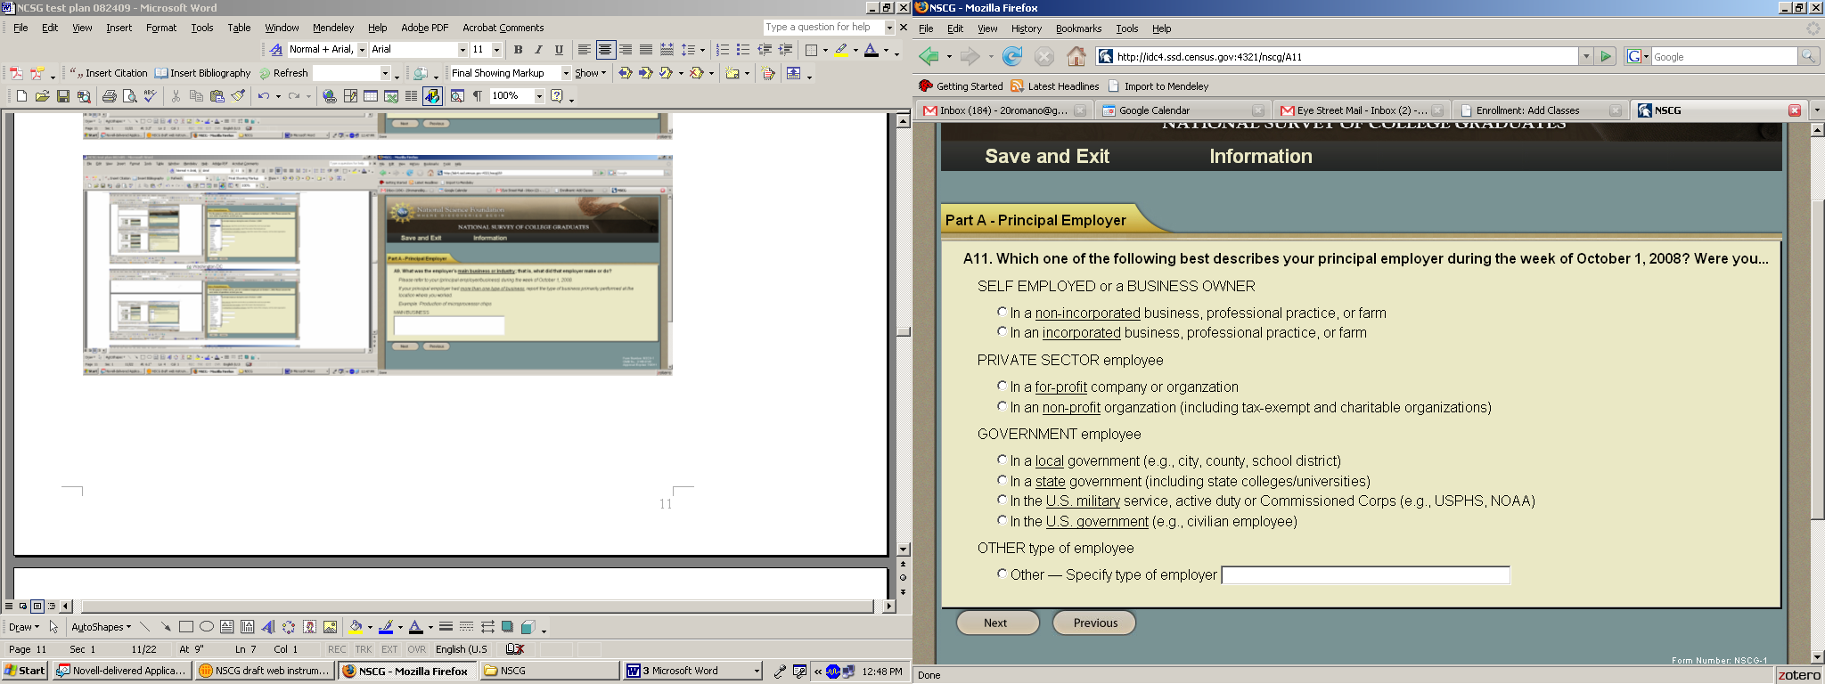Click the Save icon in Word toolbar

point(63,96)
